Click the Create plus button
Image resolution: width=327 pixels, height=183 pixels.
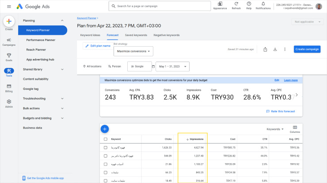[9, 21]
